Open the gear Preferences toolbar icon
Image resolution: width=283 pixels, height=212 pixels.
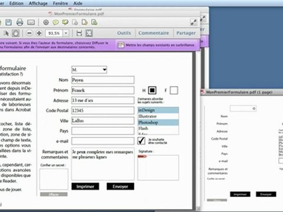[46, 22]
